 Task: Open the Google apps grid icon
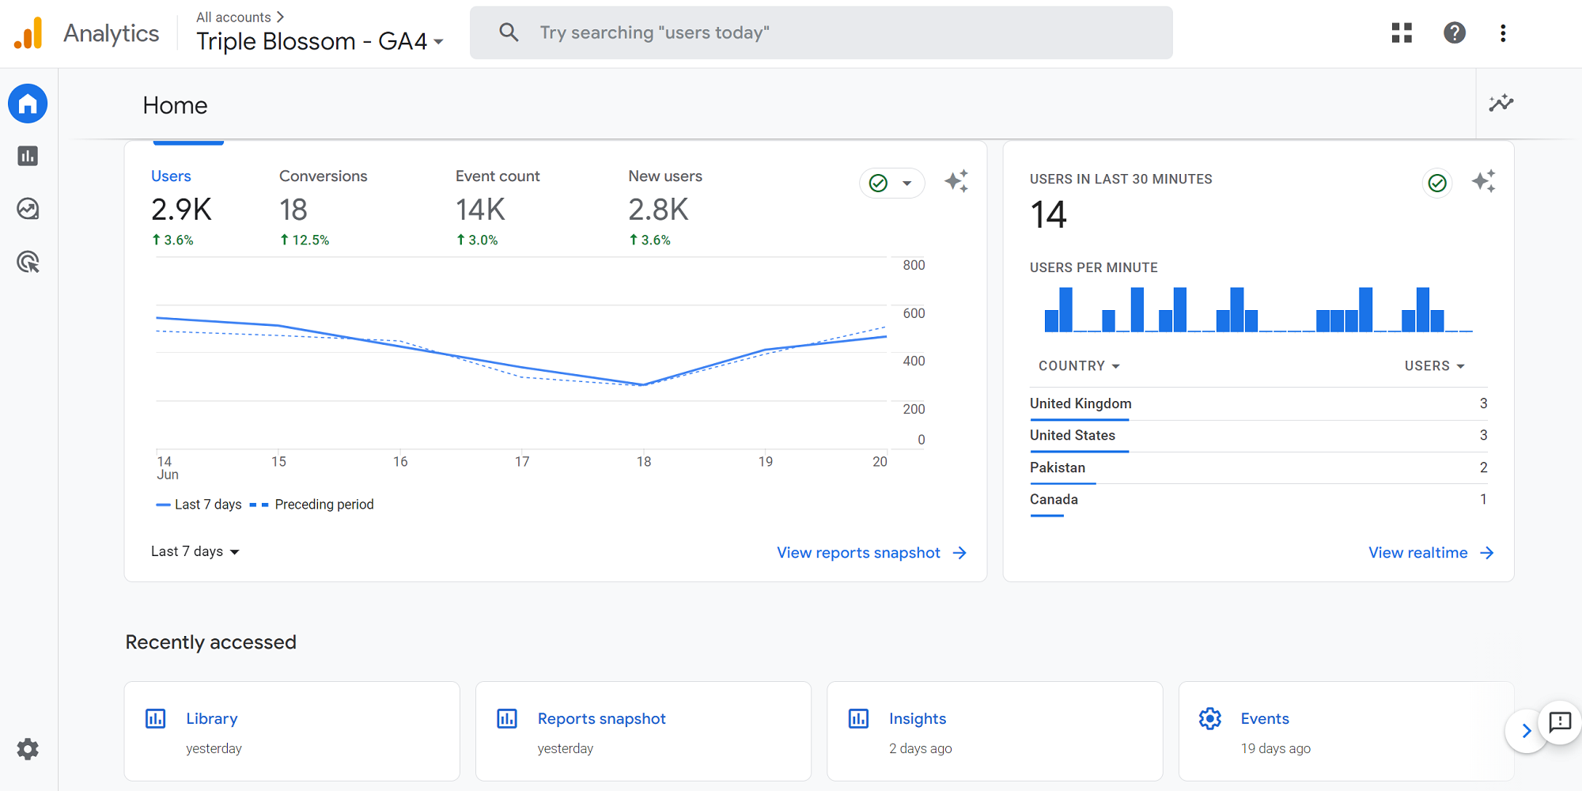click(1402, 32)
